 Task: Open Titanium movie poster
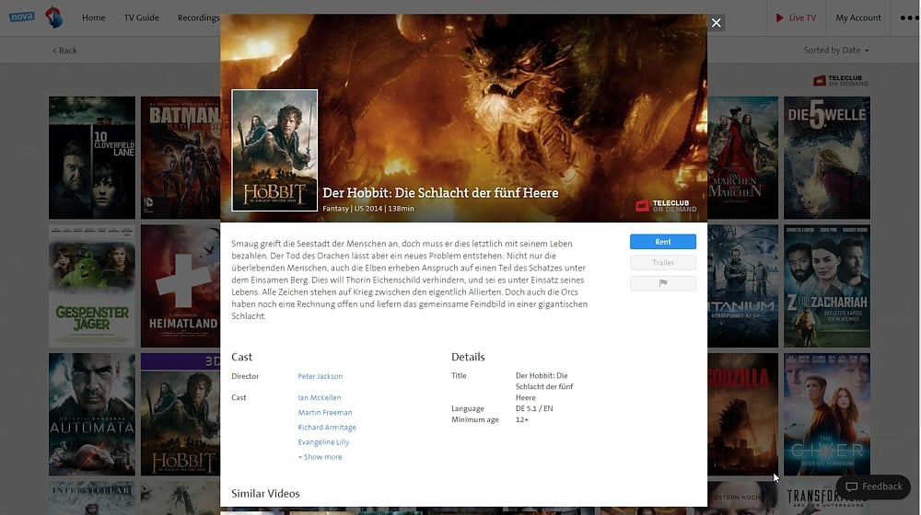coord(742,286)
